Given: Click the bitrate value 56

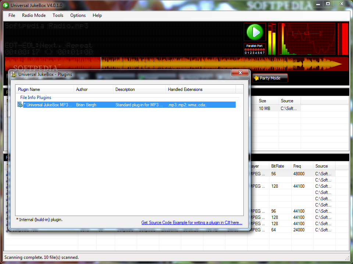Looking at the screenshot, I should click(274, 174).
